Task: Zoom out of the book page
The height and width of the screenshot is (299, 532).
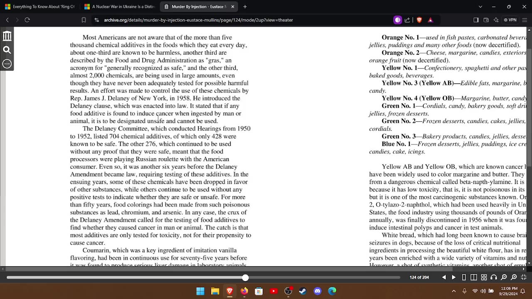Action: 504,277
